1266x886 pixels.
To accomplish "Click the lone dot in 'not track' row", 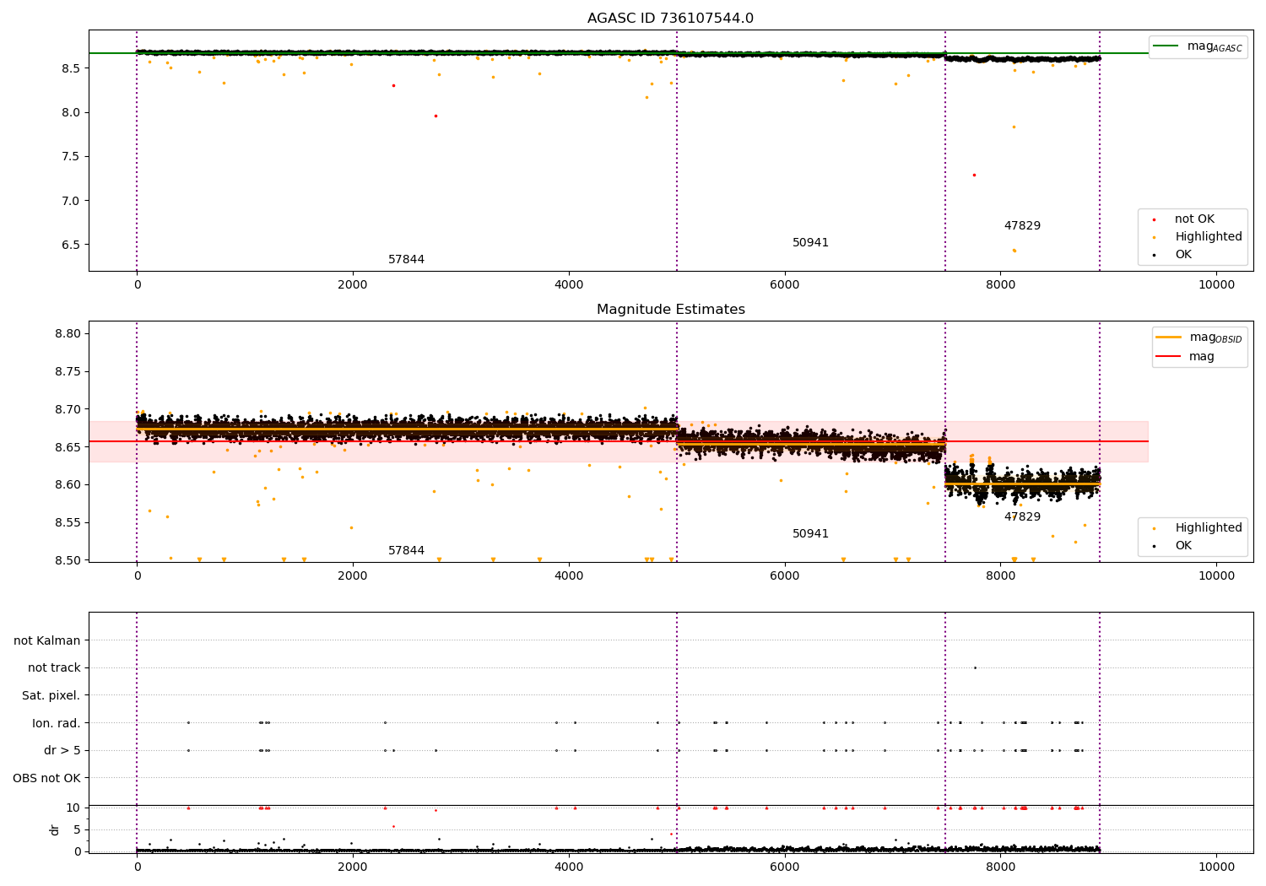I will pos(975,667).
